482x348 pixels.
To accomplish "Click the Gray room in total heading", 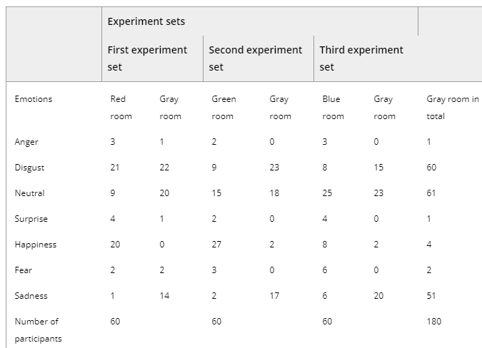I will [452, 108].
